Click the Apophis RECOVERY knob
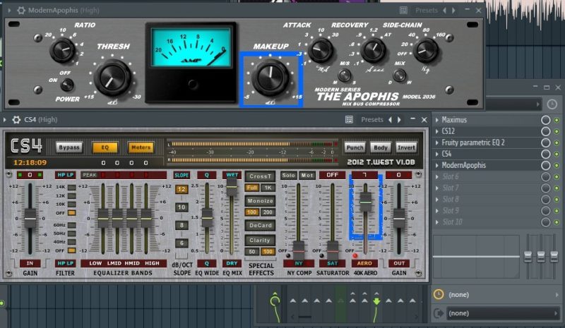This screenshot has height=328, width=565. (x=374, y=50)
